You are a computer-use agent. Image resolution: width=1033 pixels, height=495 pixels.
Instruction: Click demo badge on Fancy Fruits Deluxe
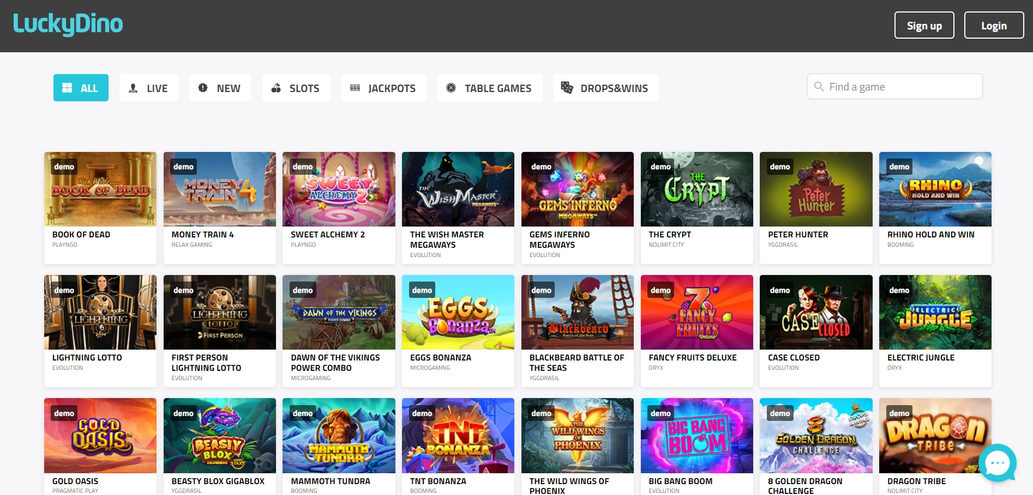(661, 290)
